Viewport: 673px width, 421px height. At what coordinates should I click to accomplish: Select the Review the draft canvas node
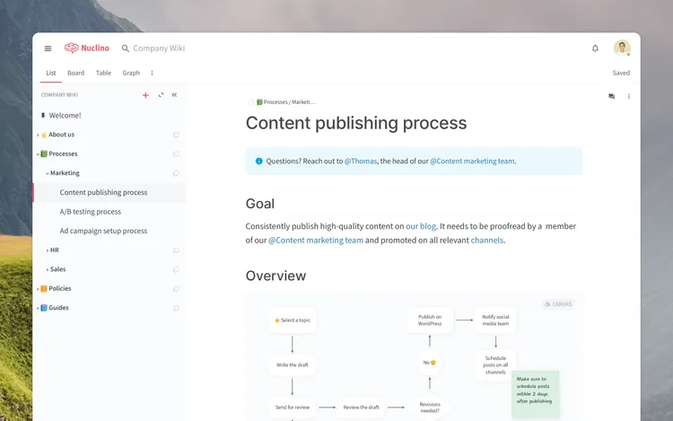[x=361, y=408]
